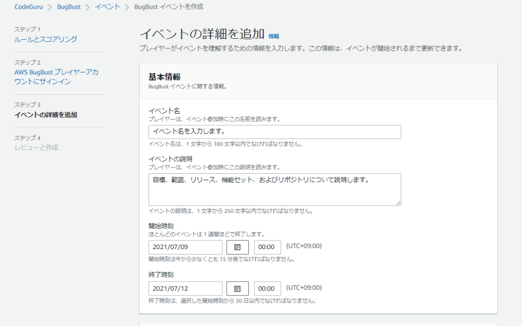Click the 基本情報 section header

(x=165, y=77)
